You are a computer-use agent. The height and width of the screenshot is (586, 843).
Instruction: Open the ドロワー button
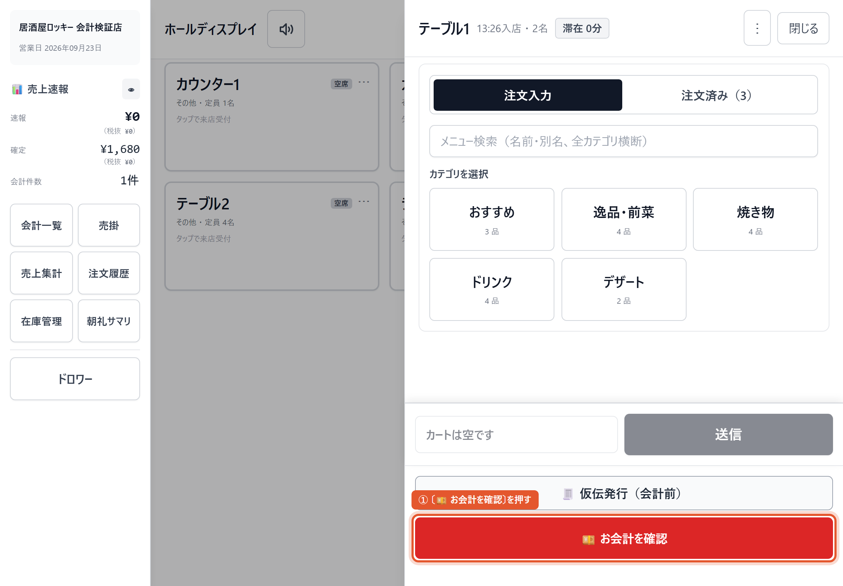(75, 378)
